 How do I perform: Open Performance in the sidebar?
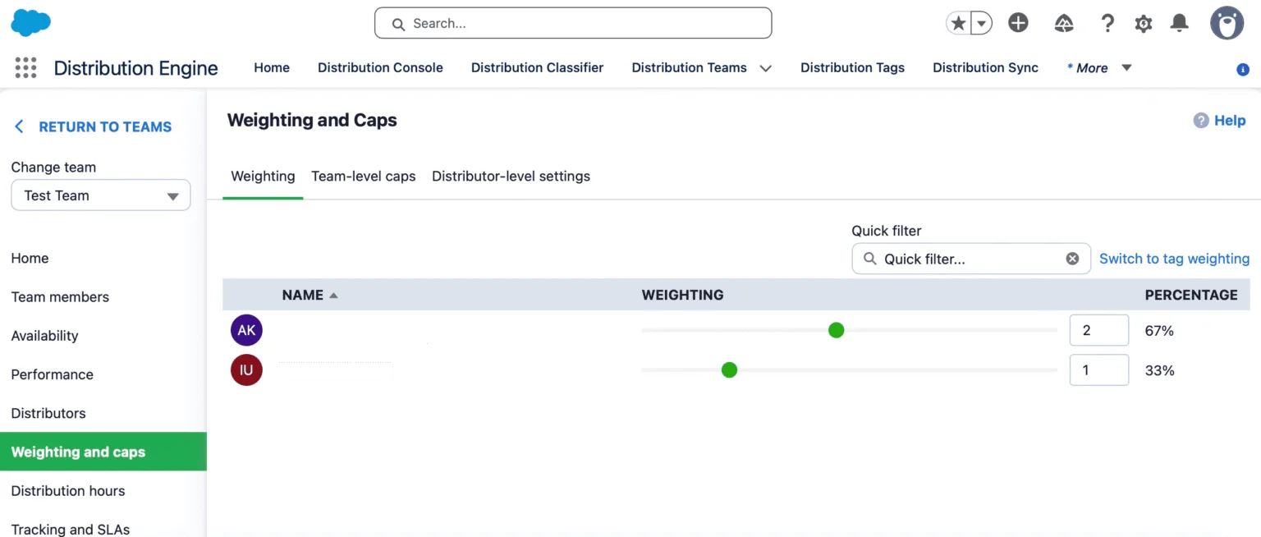(52, 374)
